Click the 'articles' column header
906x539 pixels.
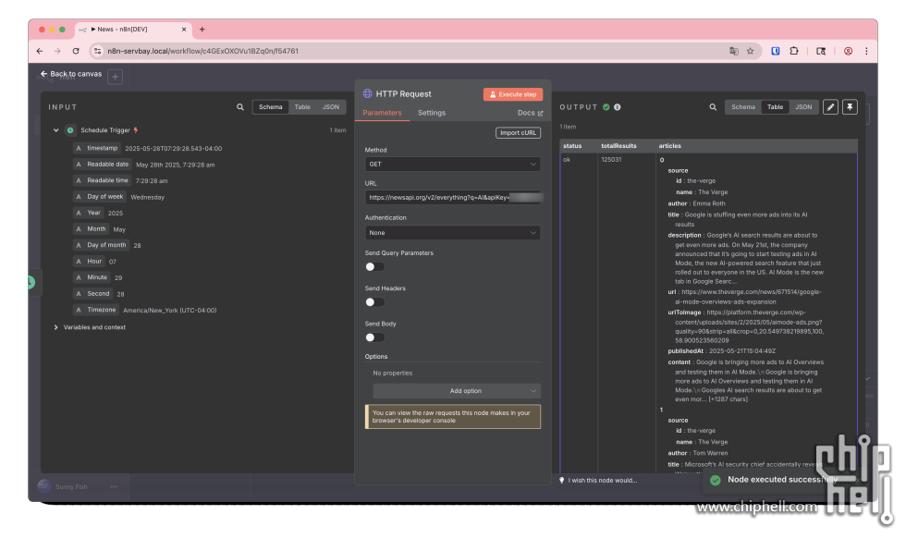pyautogui.click(x=669, y=146)
